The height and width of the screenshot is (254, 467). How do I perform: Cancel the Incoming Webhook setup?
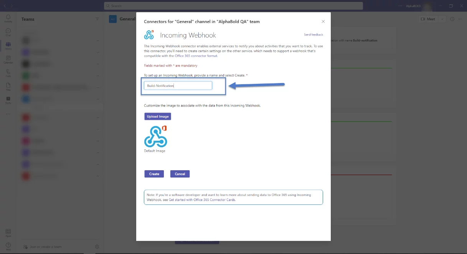[x=180, y=174]
